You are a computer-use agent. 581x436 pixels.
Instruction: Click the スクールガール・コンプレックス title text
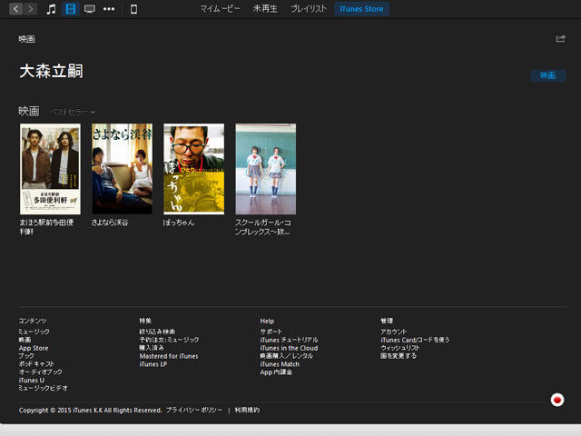263,227
